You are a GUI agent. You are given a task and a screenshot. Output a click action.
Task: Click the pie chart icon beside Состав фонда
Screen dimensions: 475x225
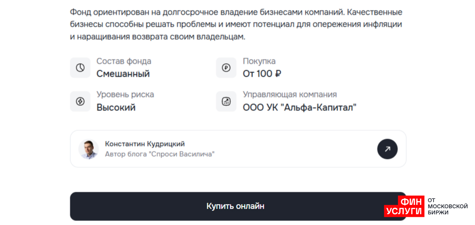click(80, 68)
